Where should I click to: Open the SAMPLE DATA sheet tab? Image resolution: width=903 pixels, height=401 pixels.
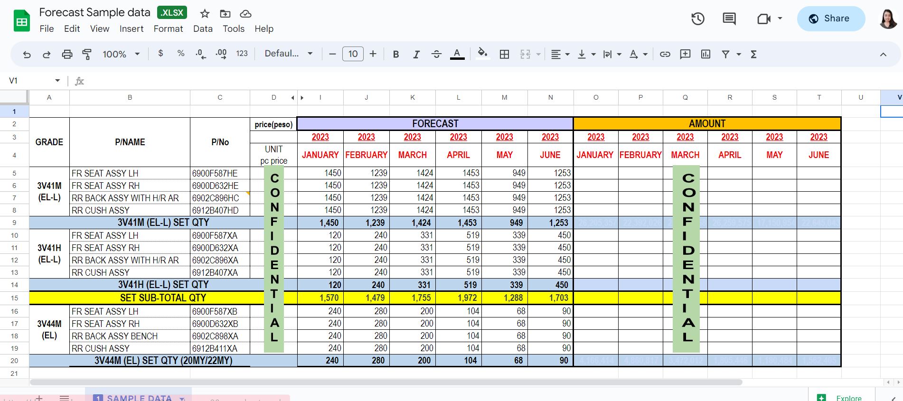tap(139, 397)
